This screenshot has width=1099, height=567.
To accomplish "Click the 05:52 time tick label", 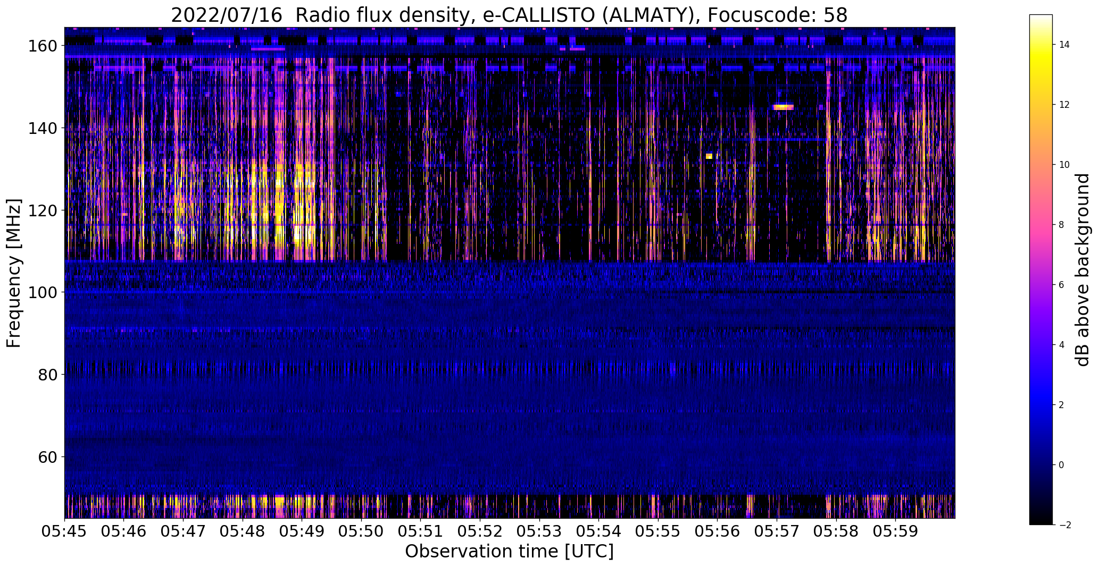I will point(480,531).
